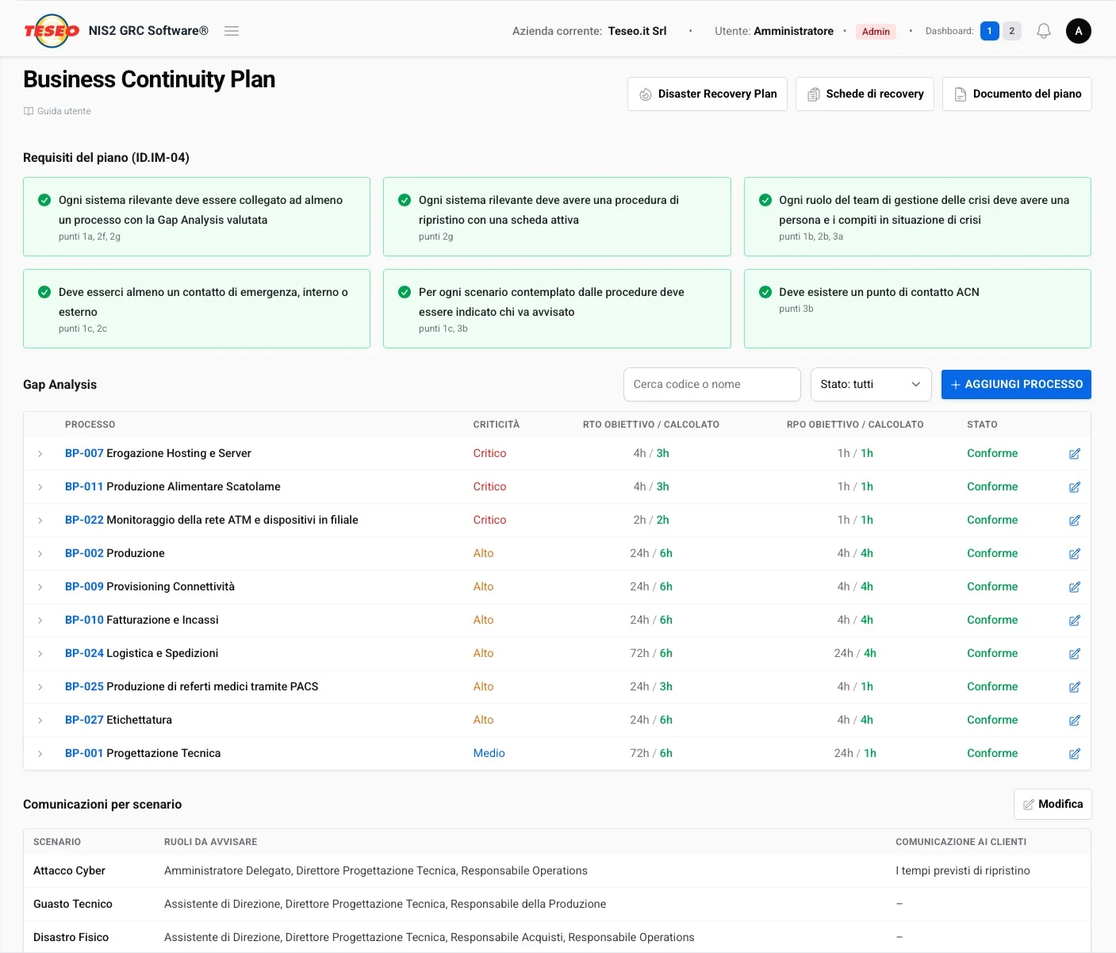
Task: Edit the BP-022 Monitoraggio della rete ATM row
Action: click(1075, 521)
